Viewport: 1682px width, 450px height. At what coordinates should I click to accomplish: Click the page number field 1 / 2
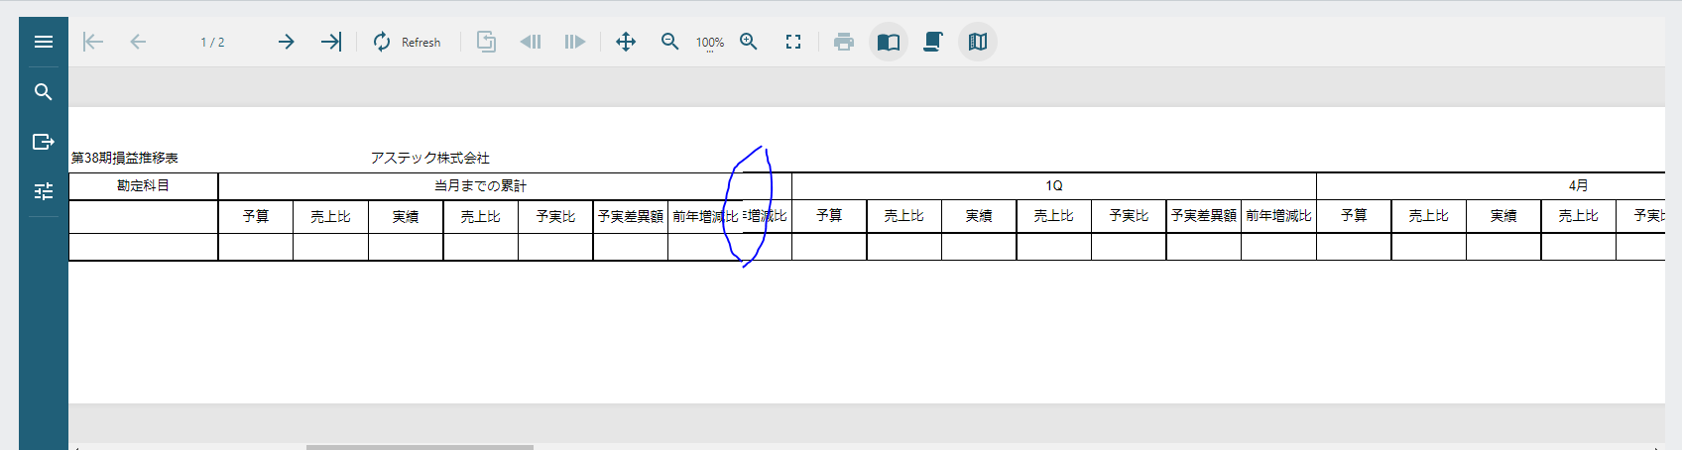pos(212,43)
